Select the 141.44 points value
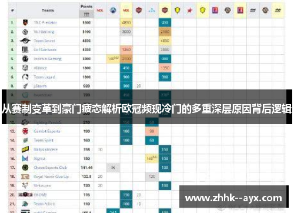Viewport: 294px width, 213px height. [86, 168]
